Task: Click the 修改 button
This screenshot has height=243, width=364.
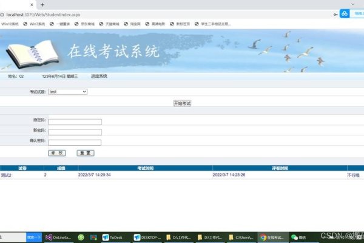Action: coord(57,153)
